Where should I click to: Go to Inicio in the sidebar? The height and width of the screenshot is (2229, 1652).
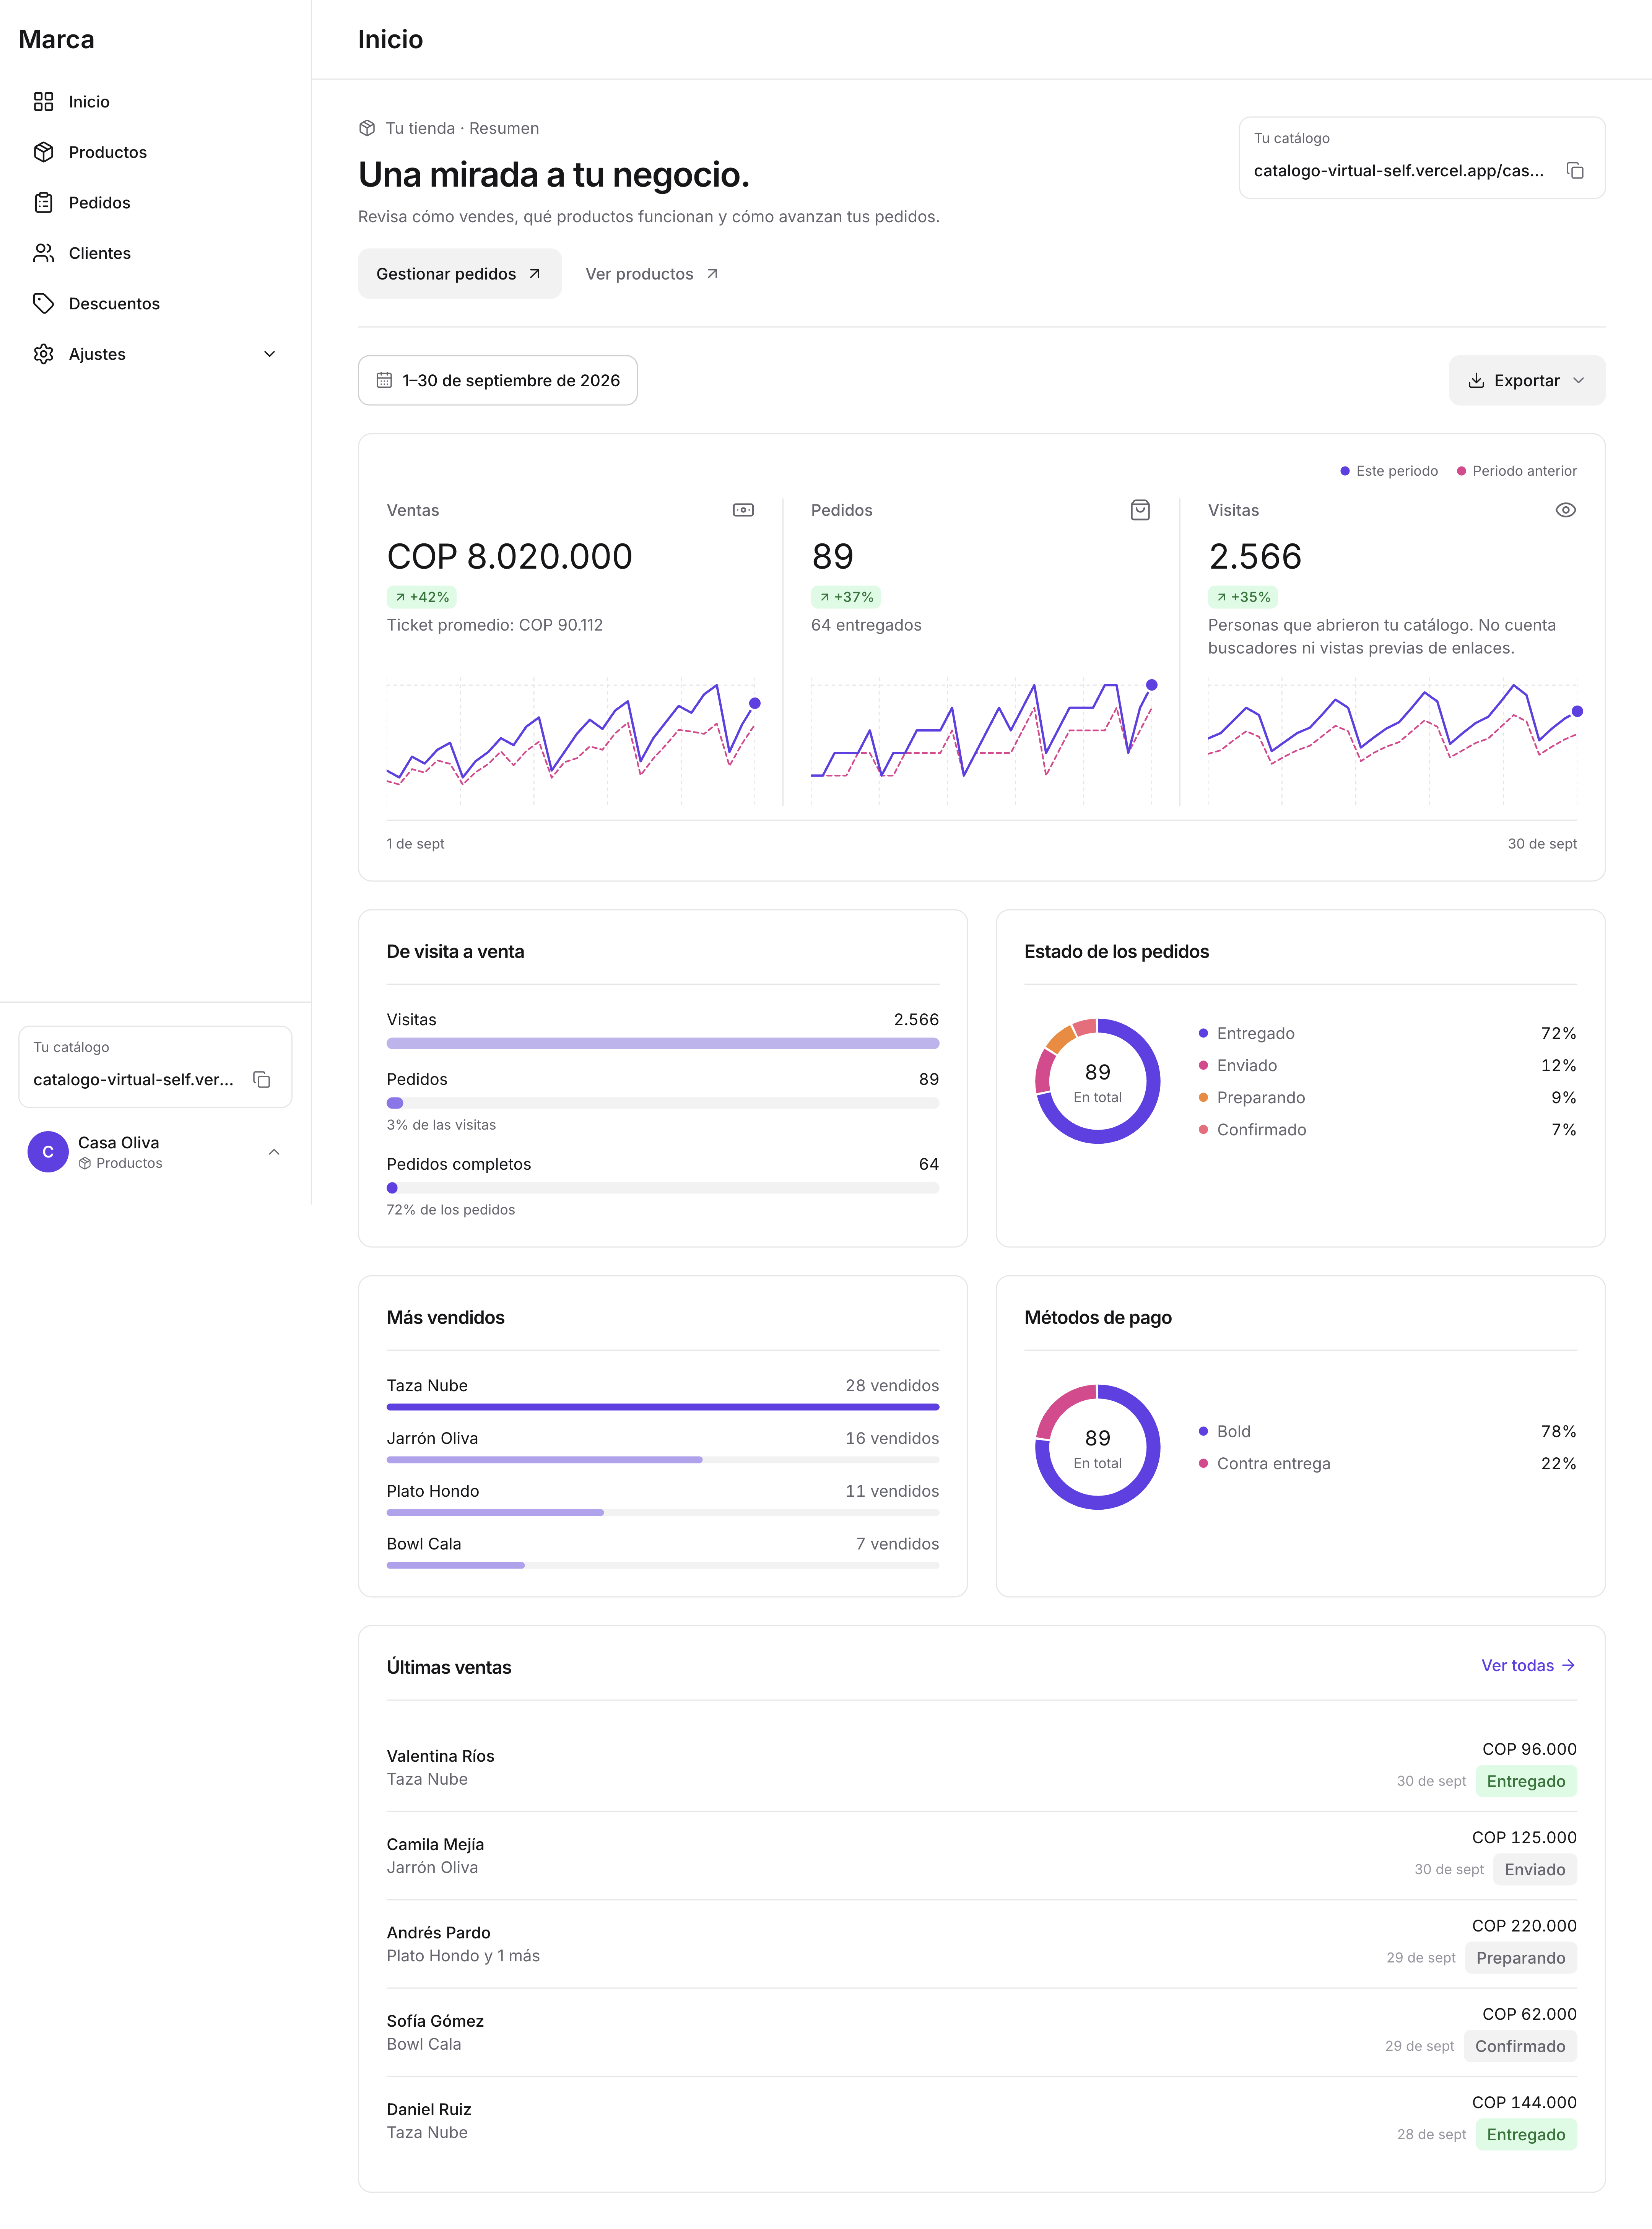tap(155, 102)
